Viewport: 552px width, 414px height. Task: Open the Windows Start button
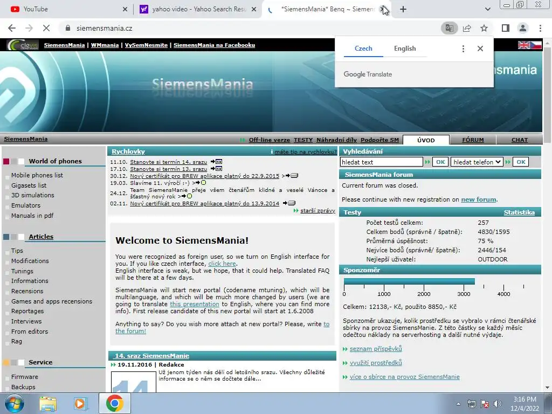click(x=15, y=403)
